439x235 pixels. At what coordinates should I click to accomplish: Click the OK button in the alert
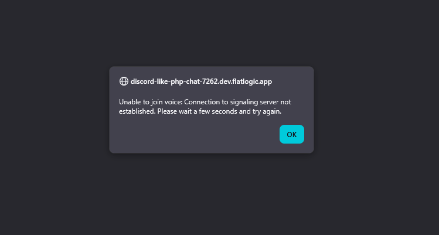291,134
